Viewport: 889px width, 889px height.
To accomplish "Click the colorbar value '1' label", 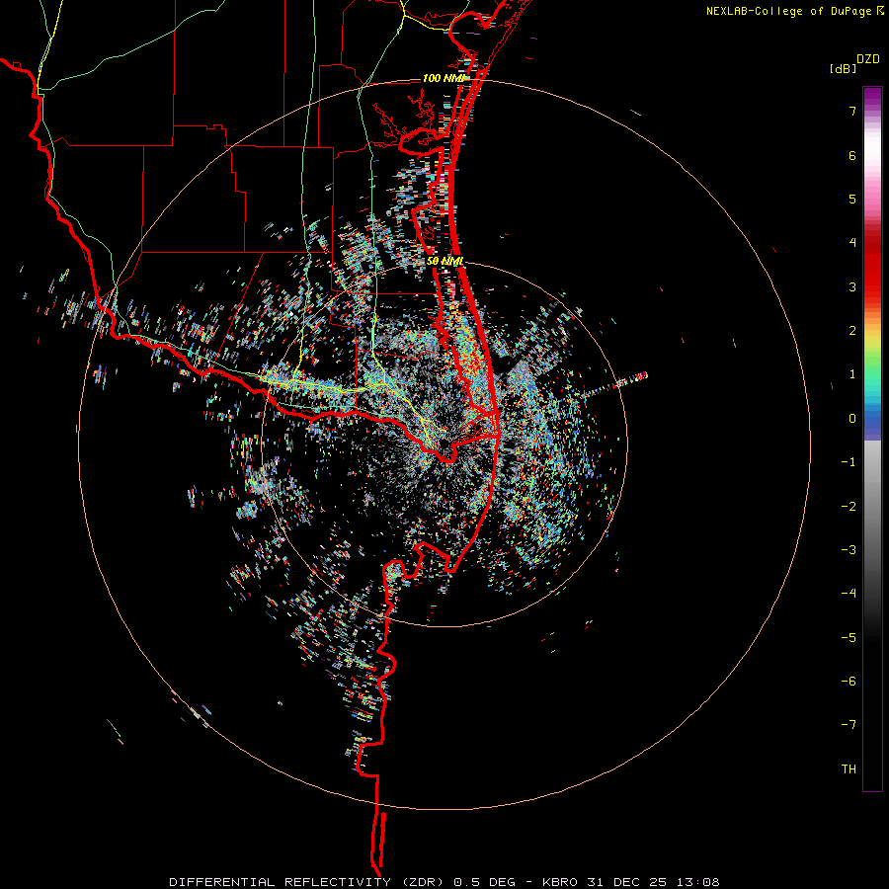I will (852, 374).
